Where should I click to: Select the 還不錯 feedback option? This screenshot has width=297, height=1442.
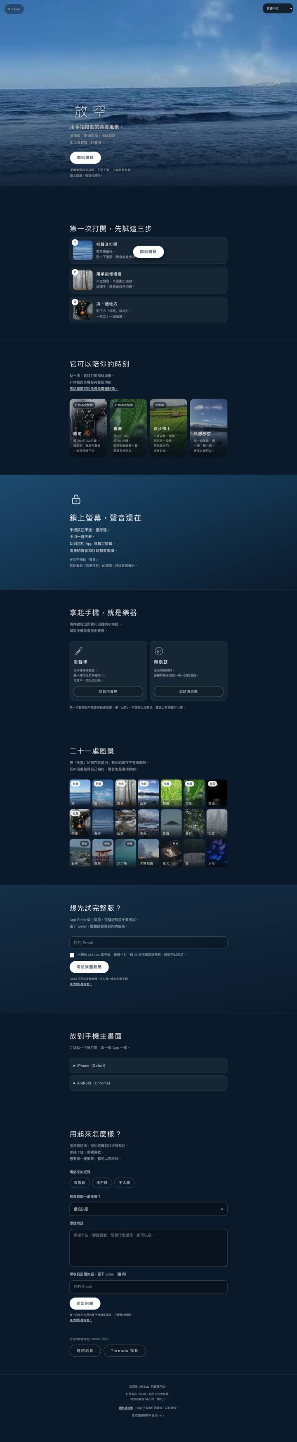(x=102, y=1183)
